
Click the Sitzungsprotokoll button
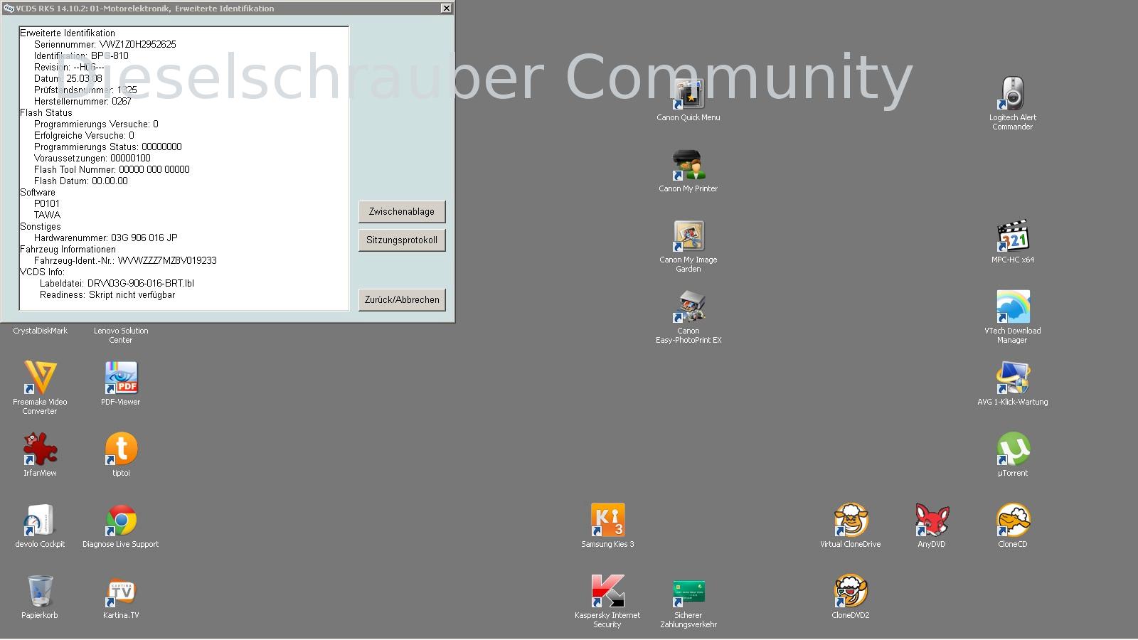[402, 240]
